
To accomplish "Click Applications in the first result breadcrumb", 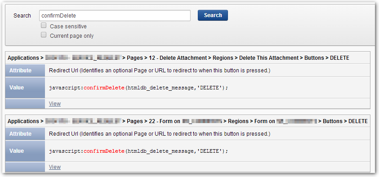I will click(x=23, y=58).
